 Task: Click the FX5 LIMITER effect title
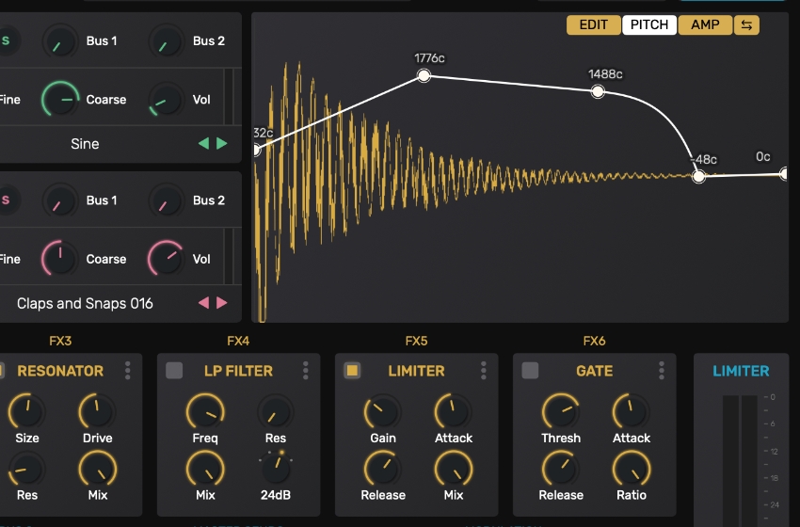[x=416, y=371]
